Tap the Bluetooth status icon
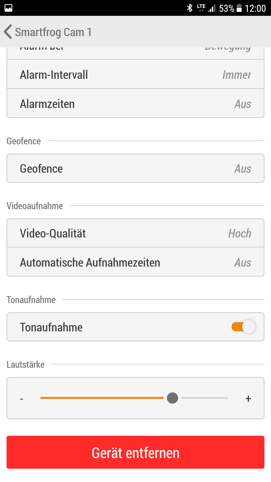The image size is (271, 482). pyautogui.click(x=190, y=8)
